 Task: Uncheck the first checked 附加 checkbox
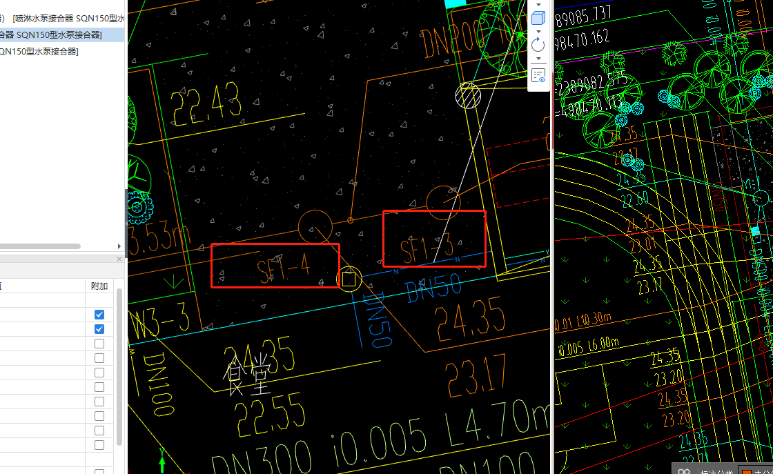(99, 315)
